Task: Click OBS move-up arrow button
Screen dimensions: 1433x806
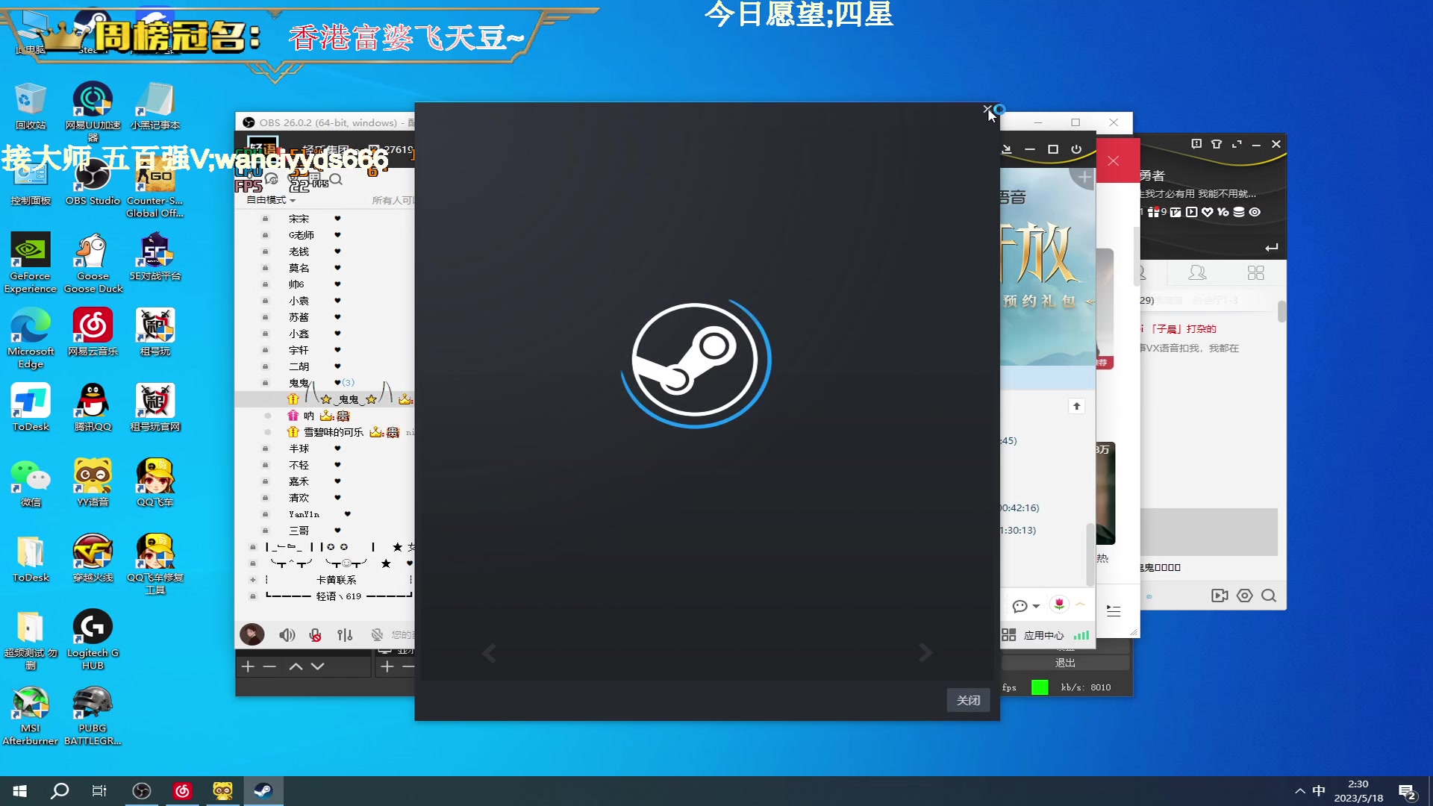Action: (296, 666)
